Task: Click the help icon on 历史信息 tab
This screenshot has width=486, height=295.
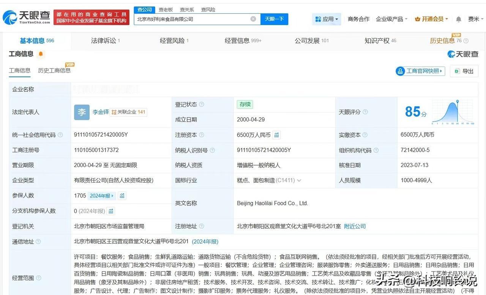Action: pyautogui.click(x=466, y=41)
